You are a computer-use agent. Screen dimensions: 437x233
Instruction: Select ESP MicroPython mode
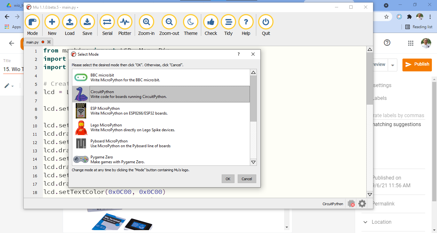point(161,111)
